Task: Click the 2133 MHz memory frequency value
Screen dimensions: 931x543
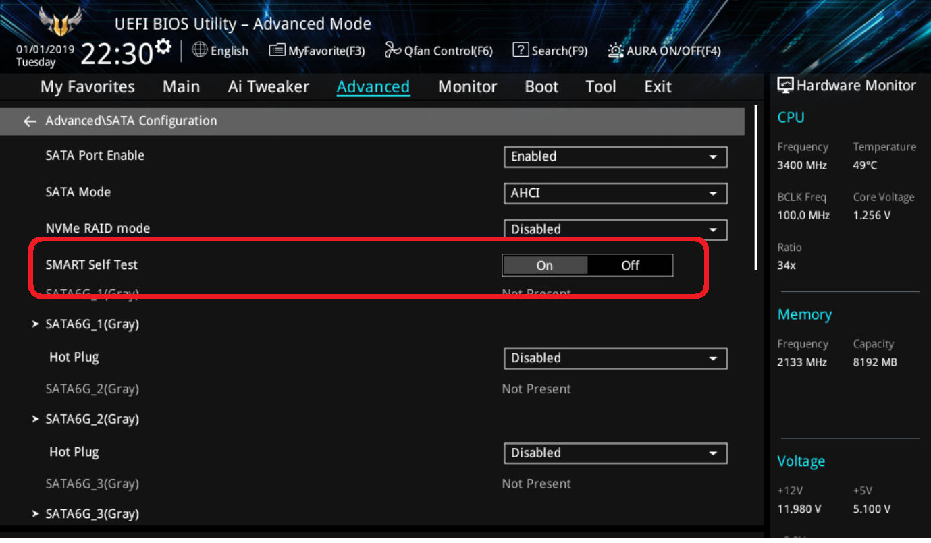Action: pyautogui.click(x=802, y=362)
